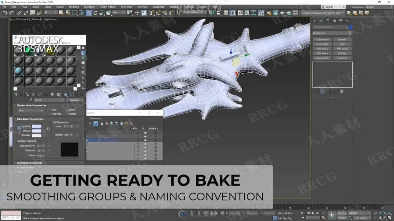Screen dimensions: 394x221
Task: Open the Modifiers menu
Action: tap(74, 7)
